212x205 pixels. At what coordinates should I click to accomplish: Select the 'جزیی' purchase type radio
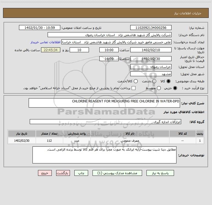[x=176, y=88]
